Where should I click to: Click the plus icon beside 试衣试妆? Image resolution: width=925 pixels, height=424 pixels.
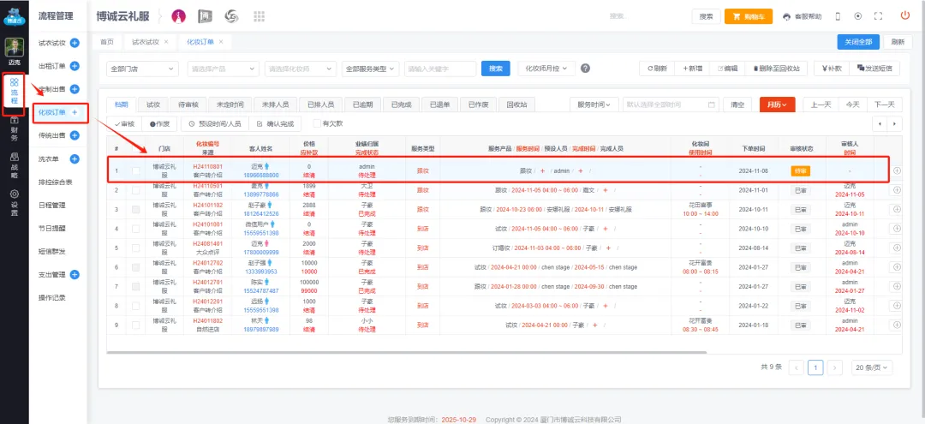[75, 42]
